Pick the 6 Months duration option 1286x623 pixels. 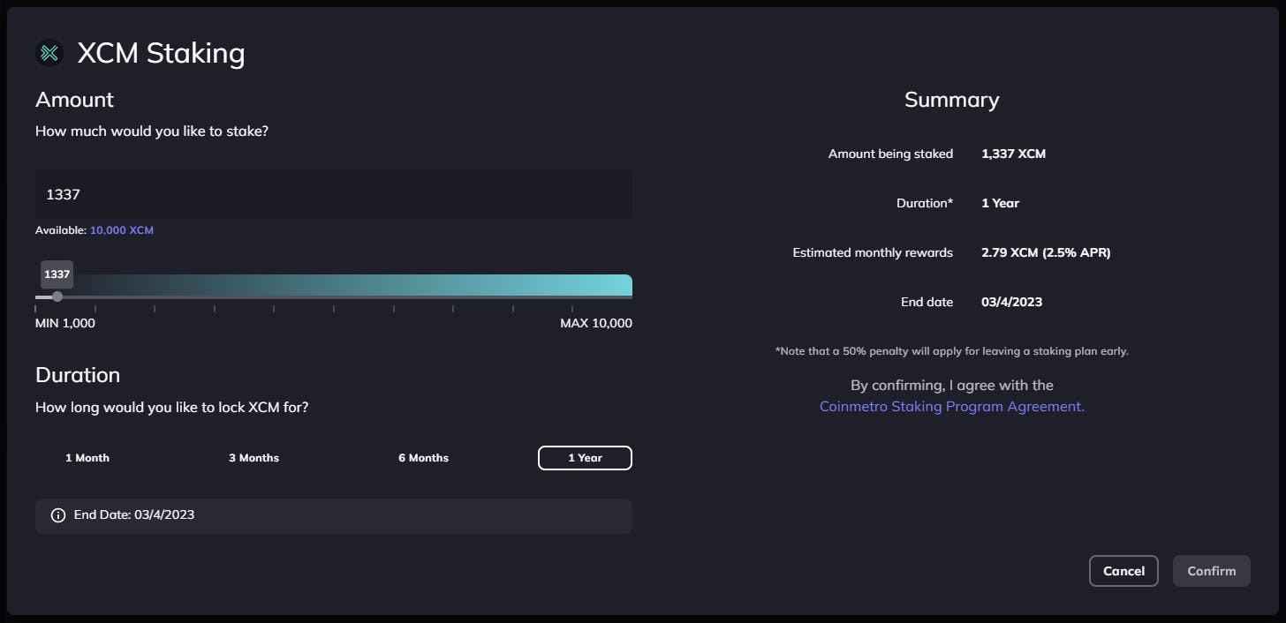(x=423, y=458)
